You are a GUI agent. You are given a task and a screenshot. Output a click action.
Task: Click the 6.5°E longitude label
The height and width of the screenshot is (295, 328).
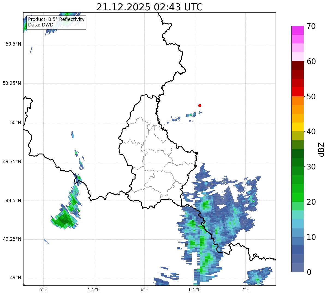[195, 289]
